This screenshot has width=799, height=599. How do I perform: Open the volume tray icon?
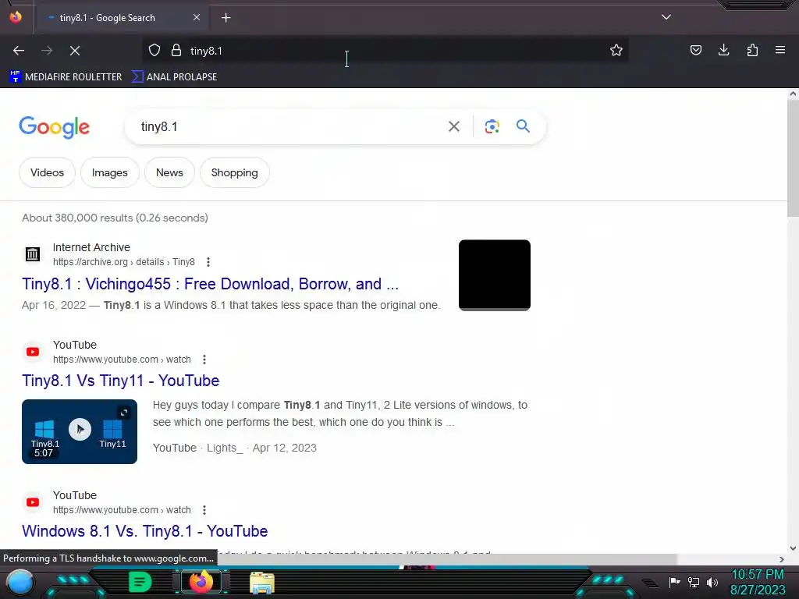pyautogui.click(x=712, y=582)
